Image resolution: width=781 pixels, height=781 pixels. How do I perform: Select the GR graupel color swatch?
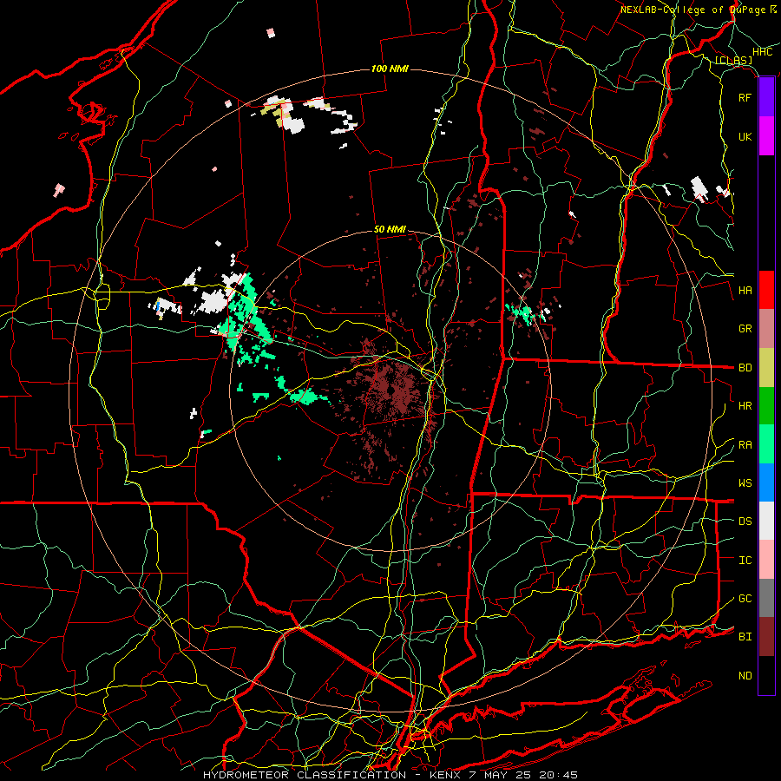766,328
